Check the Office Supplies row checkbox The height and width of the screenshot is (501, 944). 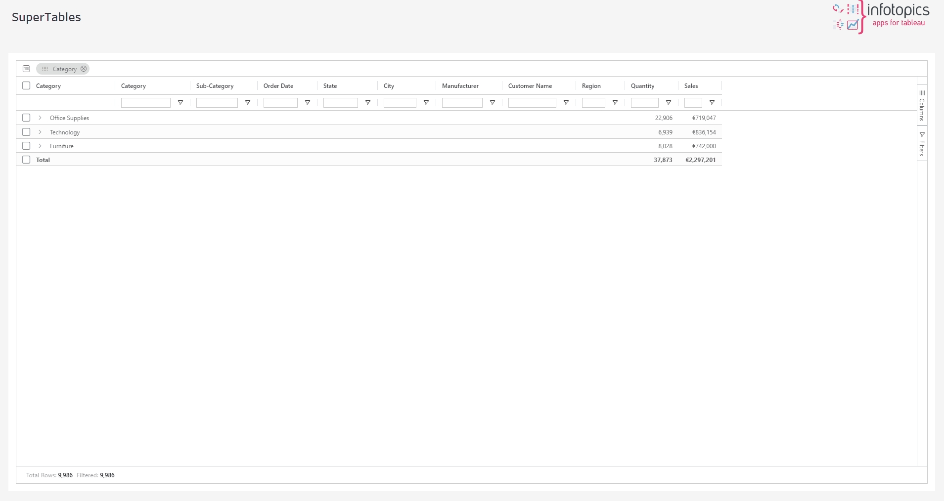(x=26, y=118)
